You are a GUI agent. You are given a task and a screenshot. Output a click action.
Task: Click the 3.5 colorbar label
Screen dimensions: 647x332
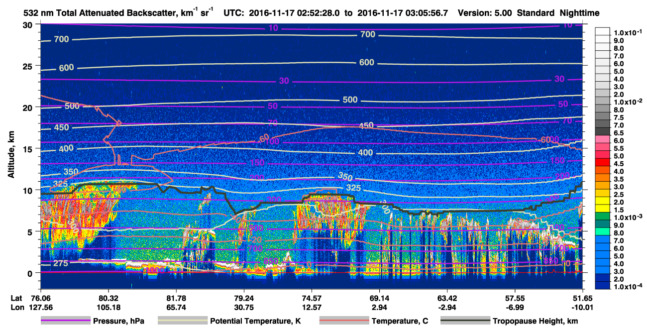pos(619,179)
